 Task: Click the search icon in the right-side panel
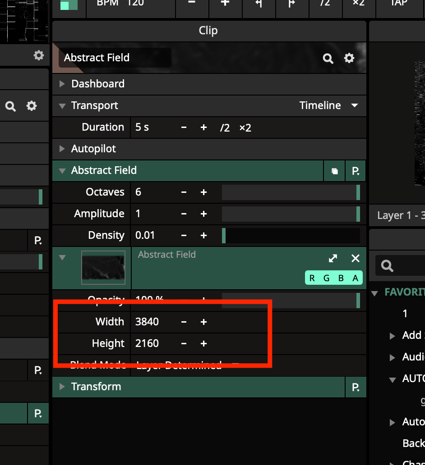387,266
